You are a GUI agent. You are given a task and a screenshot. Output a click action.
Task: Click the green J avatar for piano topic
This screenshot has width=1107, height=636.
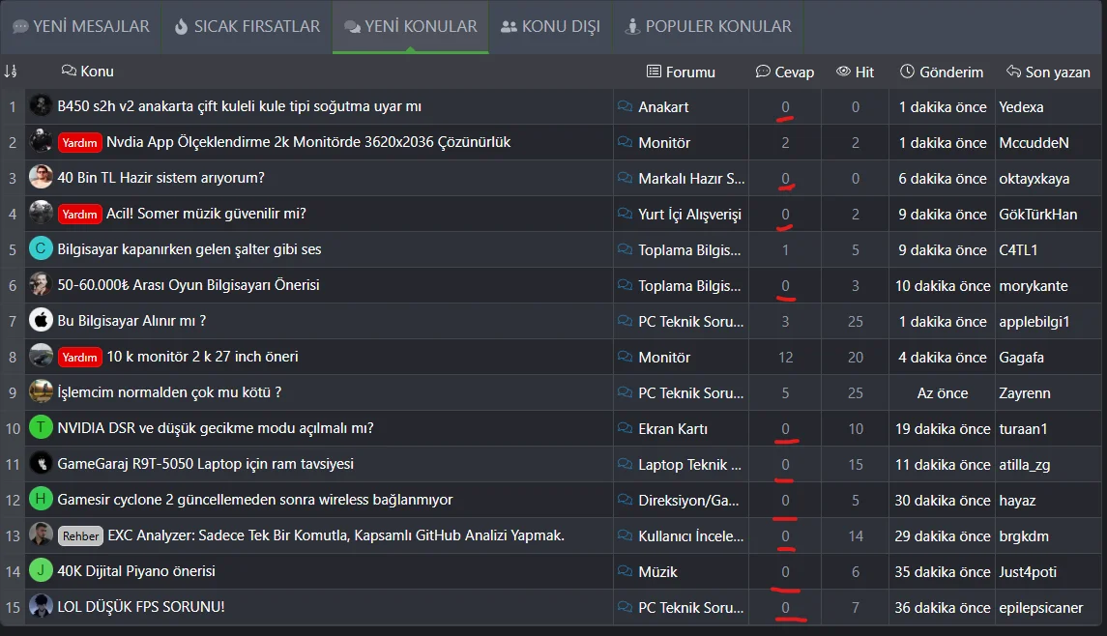click(41, 571)
